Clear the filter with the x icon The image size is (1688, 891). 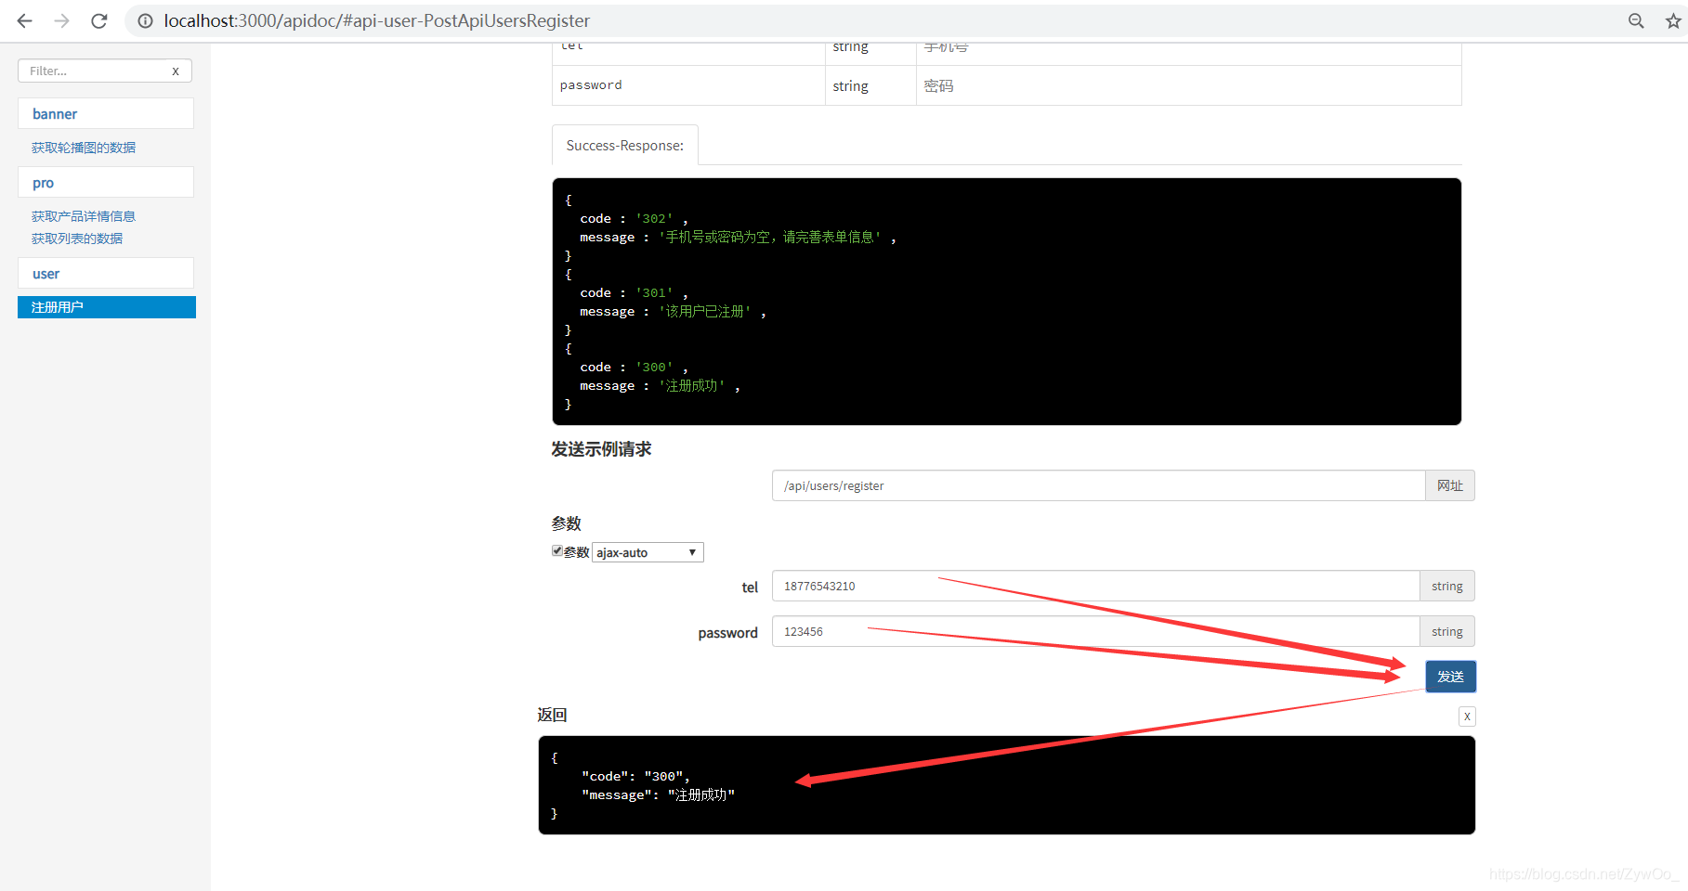pos(176,71)
